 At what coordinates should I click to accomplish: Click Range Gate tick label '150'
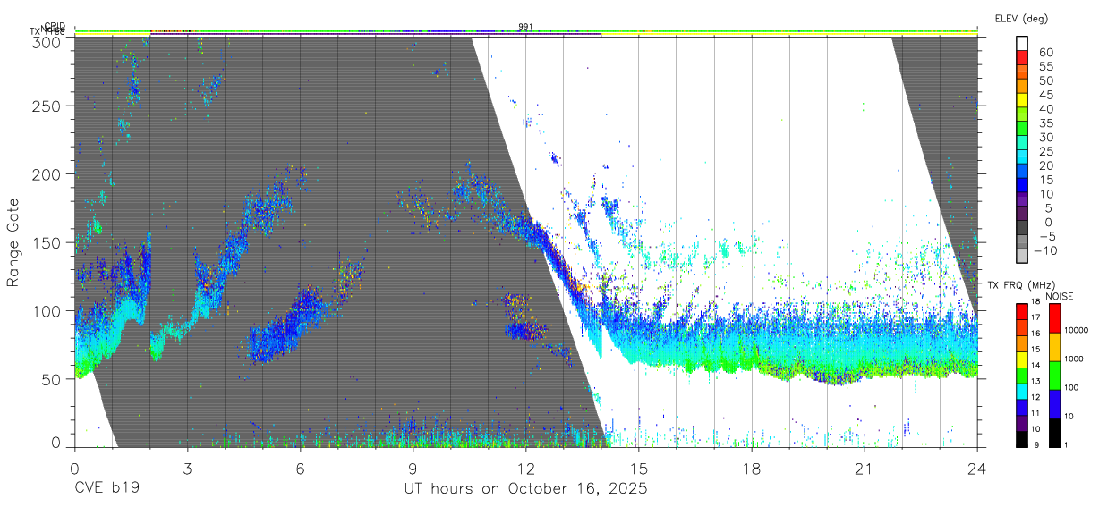pos(47,242)
